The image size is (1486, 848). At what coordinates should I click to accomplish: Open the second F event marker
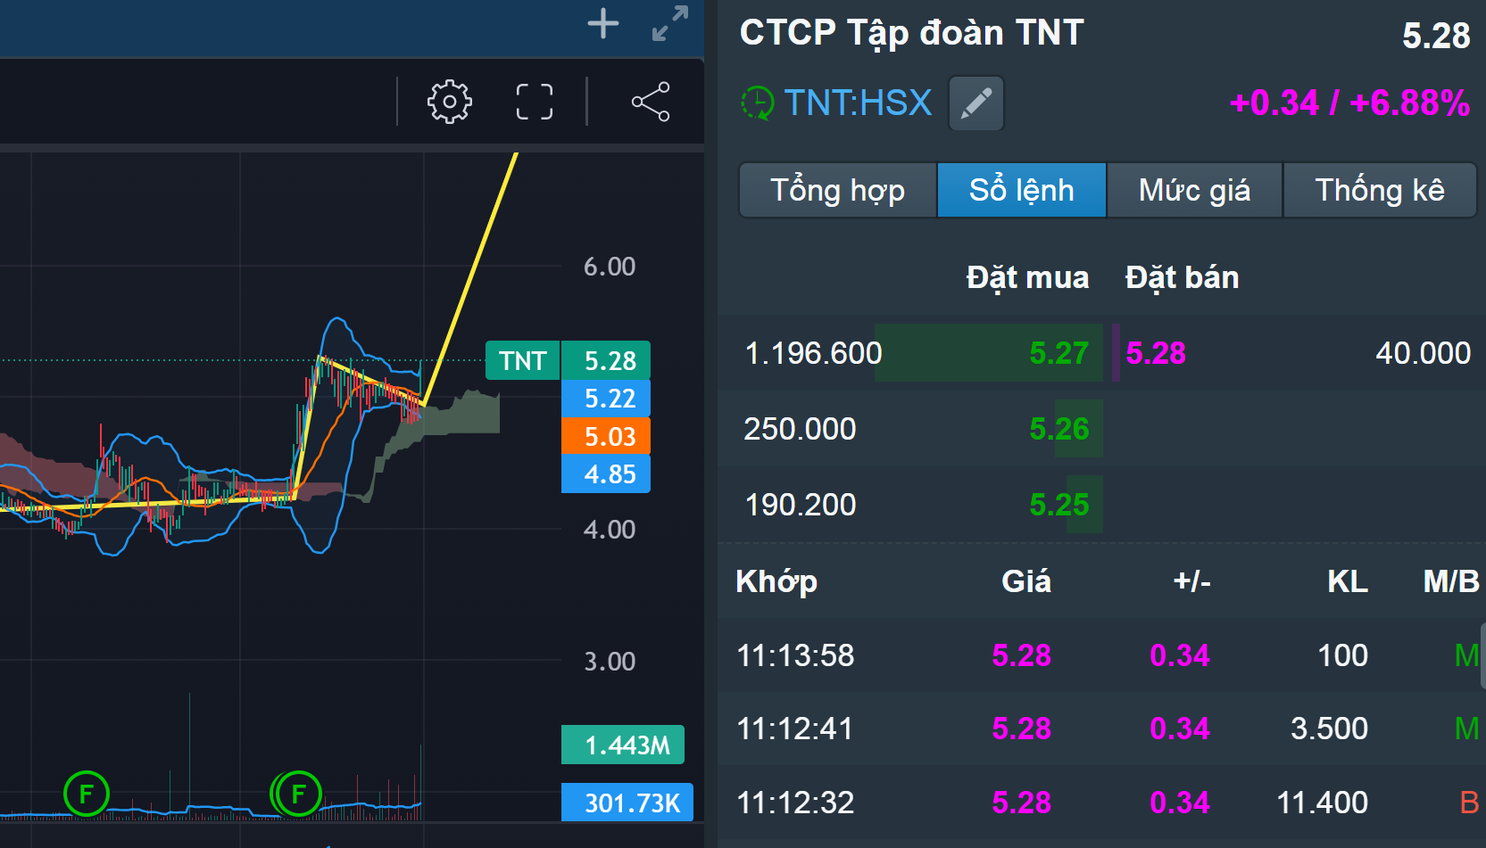coord(298,794)
